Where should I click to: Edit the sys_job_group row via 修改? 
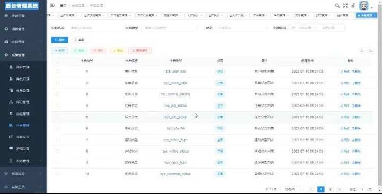point(345,117)
